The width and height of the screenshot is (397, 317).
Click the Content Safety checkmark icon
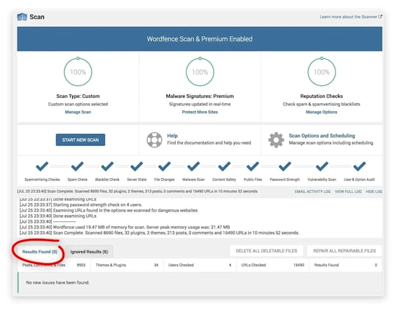(x=224, y=166)
